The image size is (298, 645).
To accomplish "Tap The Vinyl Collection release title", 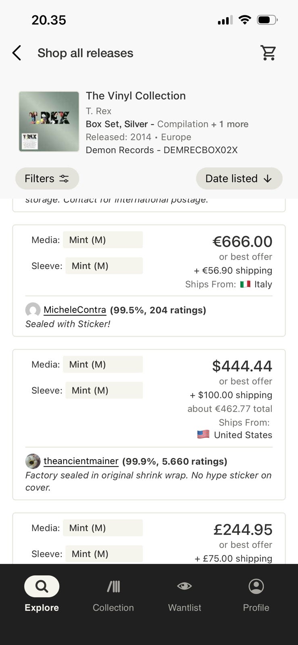I will (x=135, y=96).
